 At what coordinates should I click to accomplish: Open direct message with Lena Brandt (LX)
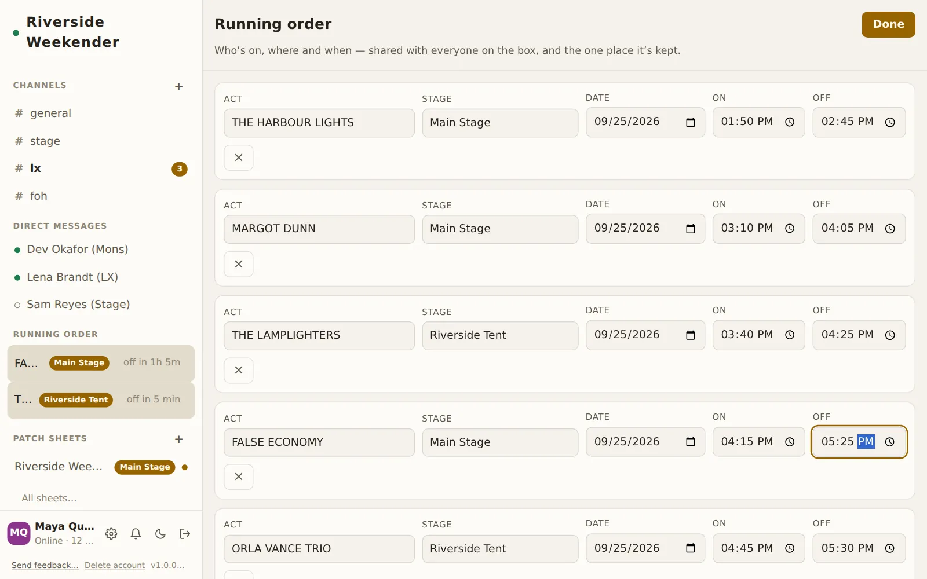coord(101,277)
